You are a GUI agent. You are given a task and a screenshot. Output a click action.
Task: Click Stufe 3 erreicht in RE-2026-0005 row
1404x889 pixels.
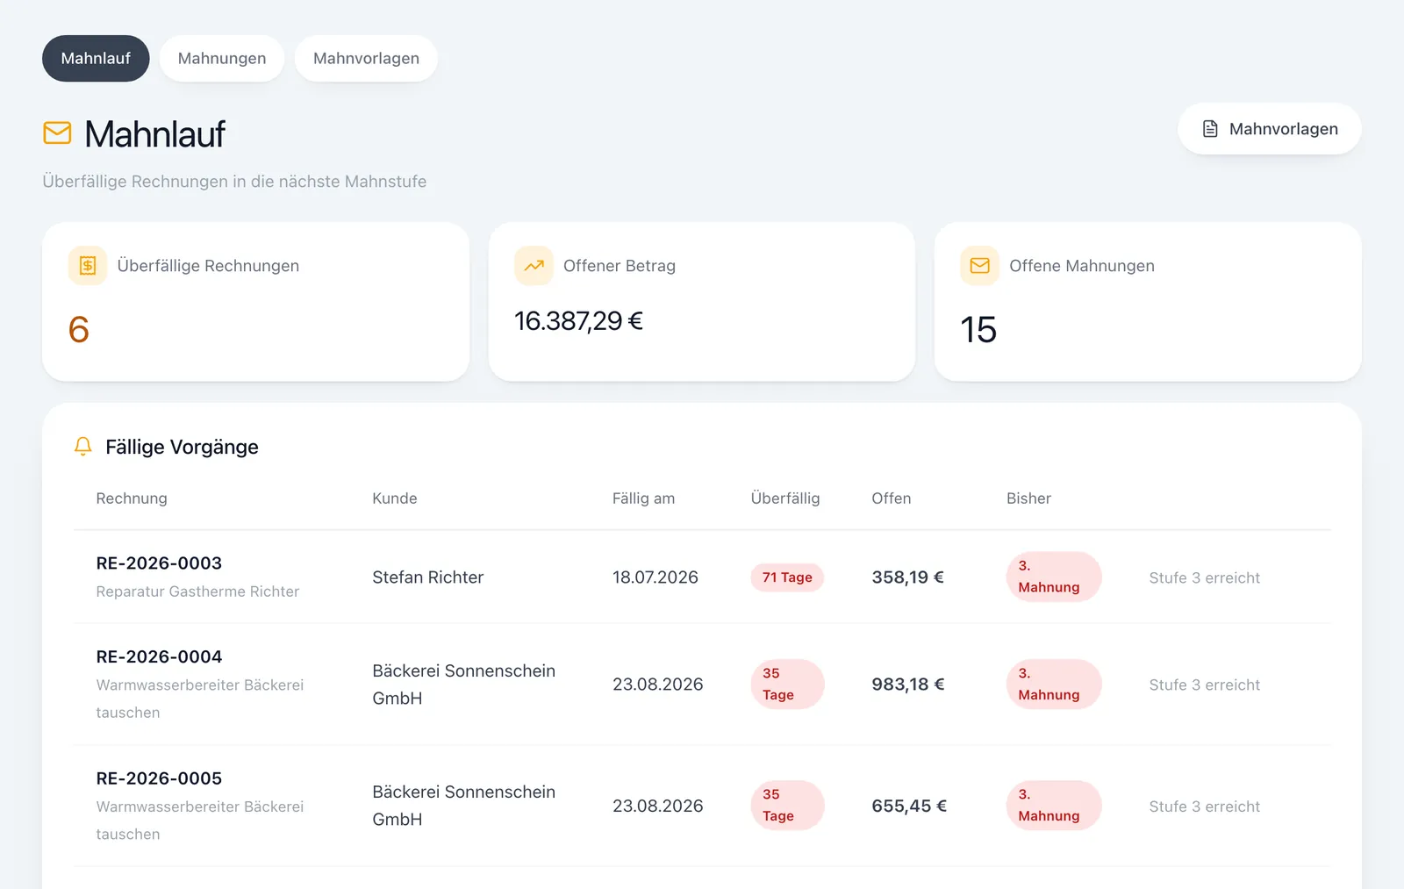tap(1205, 807)
